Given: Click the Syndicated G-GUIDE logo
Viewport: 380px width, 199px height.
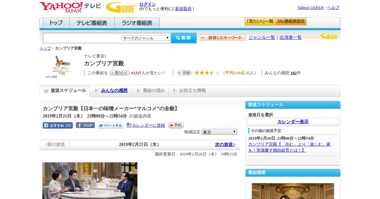Looking at the screenshot, I should click(320, 36).
